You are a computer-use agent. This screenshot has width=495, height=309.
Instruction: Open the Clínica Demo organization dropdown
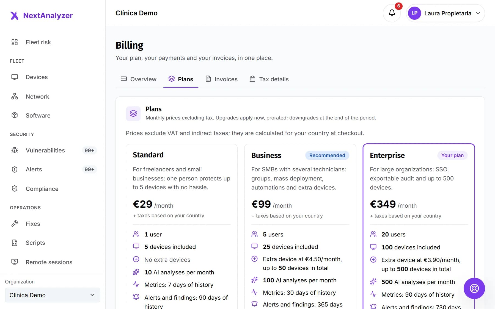point(53,295)
